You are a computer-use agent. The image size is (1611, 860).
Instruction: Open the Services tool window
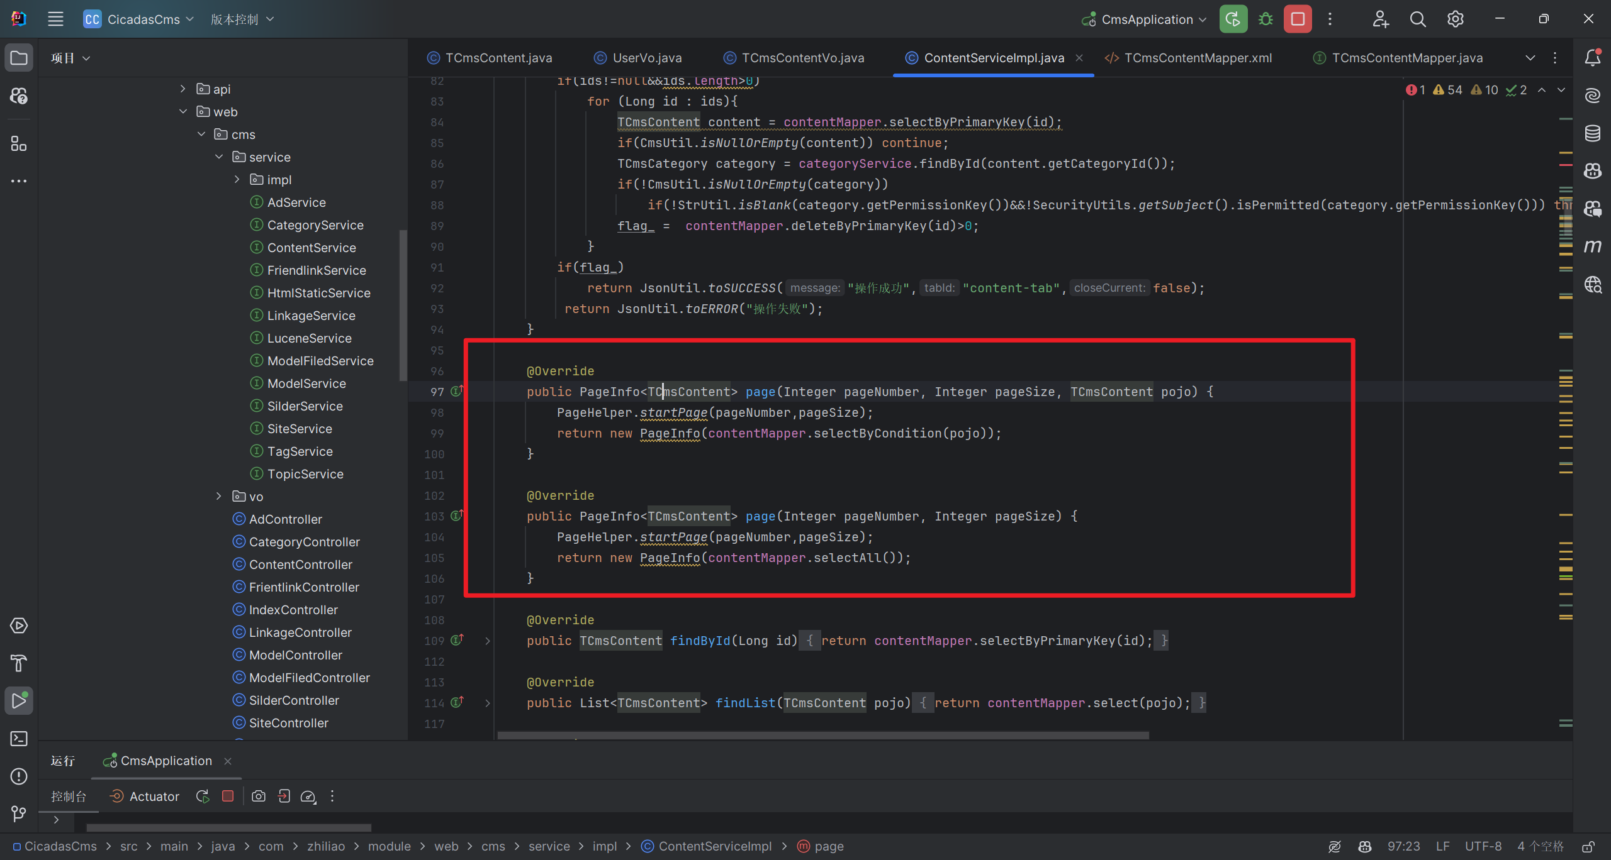tap(19, 626)
